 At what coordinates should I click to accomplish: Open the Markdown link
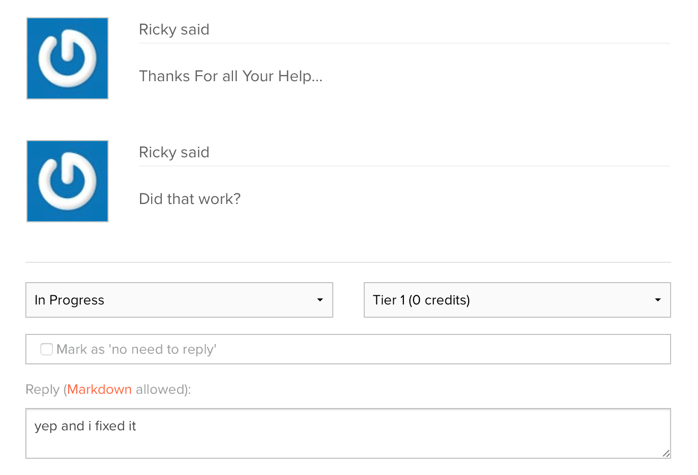pos(99,389)
